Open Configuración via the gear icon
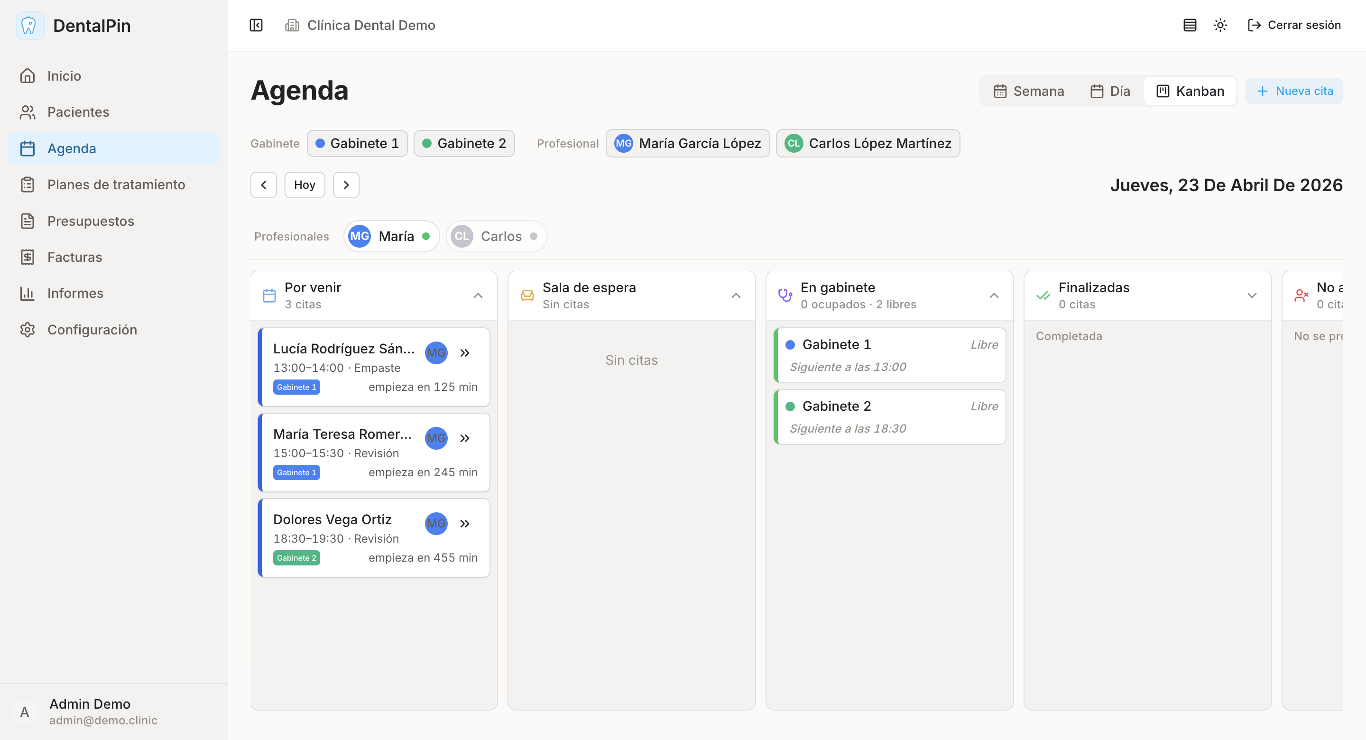1366x740 pixels. tap(28, 329)
